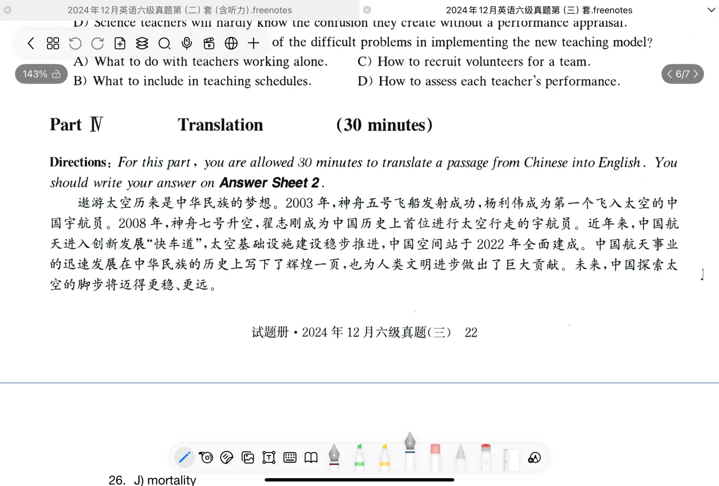
Task: Select the striped pencil tool
Action: (460, 457)
